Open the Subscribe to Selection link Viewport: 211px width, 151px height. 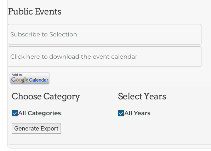[x=44, y=34]
